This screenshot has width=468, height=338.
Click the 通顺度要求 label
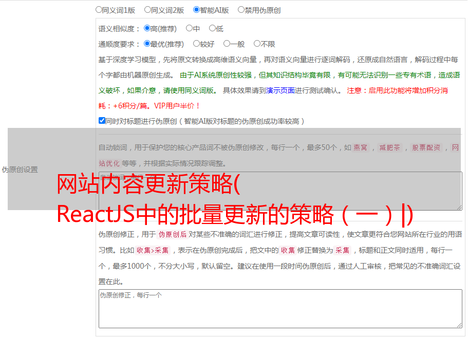coord(119,44)
